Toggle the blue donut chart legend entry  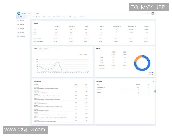point(152,72)
